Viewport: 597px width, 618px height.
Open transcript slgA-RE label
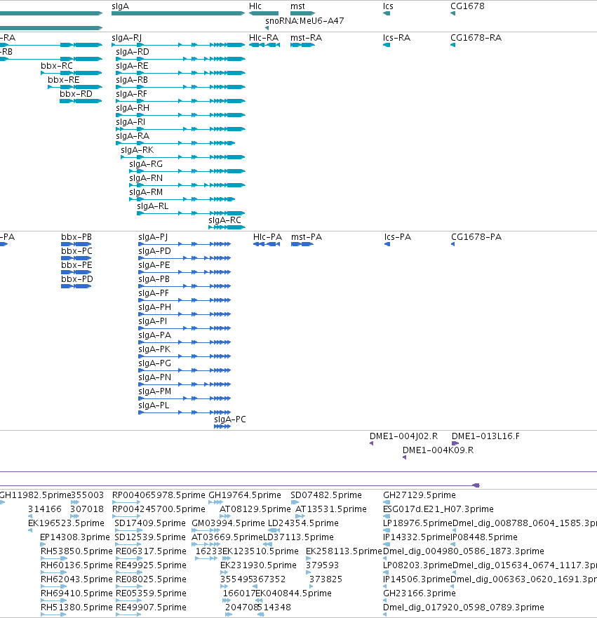[132, 66]
